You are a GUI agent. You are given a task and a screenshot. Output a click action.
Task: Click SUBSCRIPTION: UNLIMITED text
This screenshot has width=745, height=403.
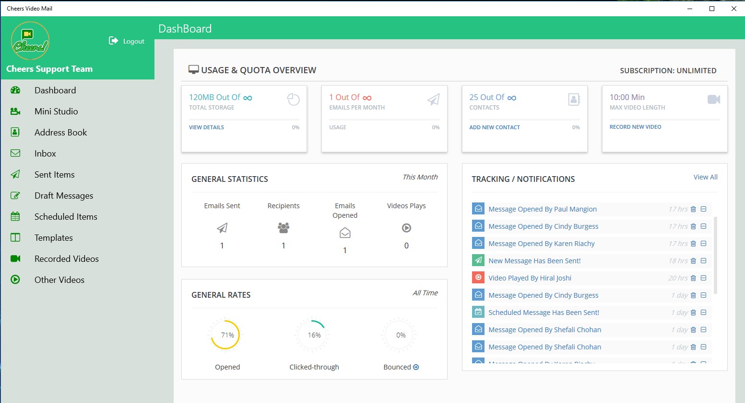pos(668,70)
